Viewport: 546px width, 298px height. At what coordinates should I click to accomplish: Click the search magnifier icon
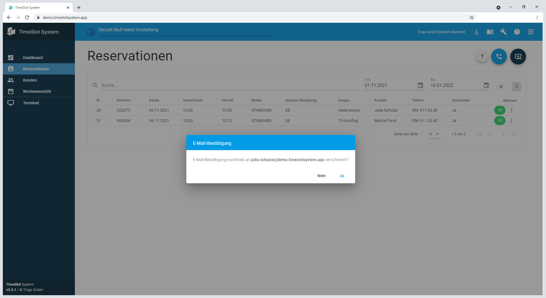point(95,85)
